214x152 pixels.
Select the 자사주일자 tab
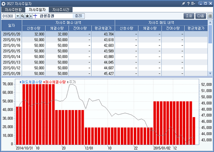(x=37, y=10)
